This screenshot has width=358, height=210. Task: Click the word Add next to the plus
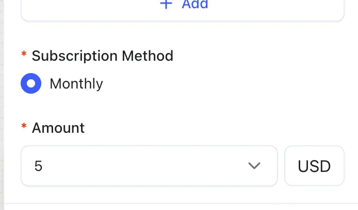coord(195,5)
